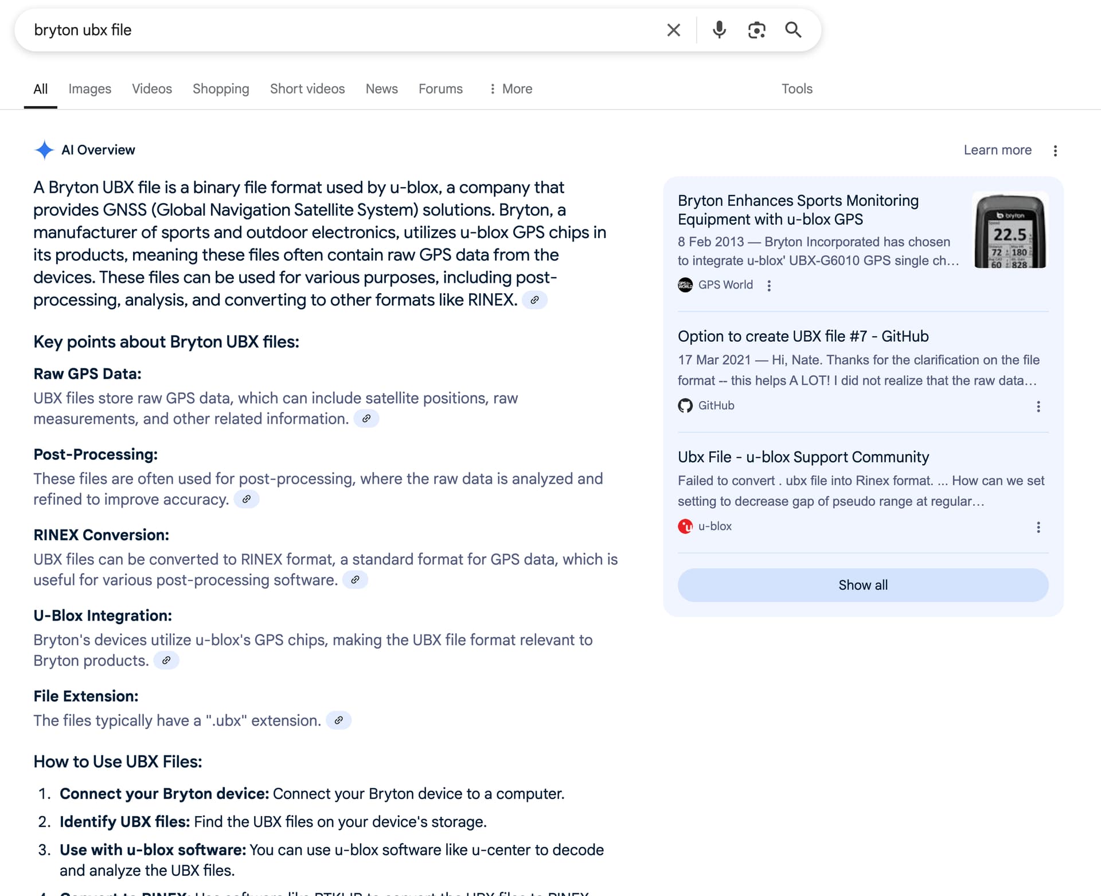Screen dimensions: 1101x896
Task: Click the AI Overview label text
Action: click(98, 150)
